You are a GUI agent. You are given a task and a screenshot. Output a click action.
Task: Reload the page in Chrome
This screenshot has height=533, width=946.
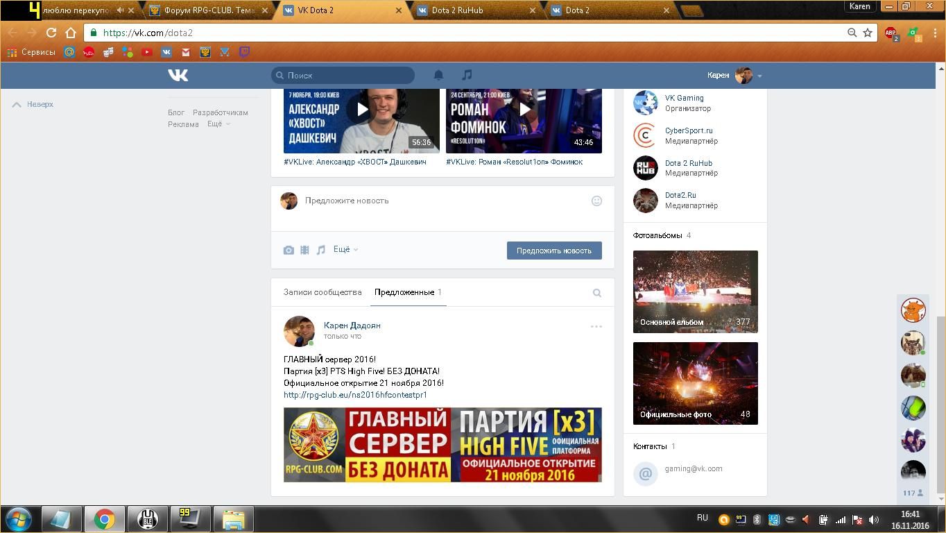pyautogui.click(x=51, y=33)
